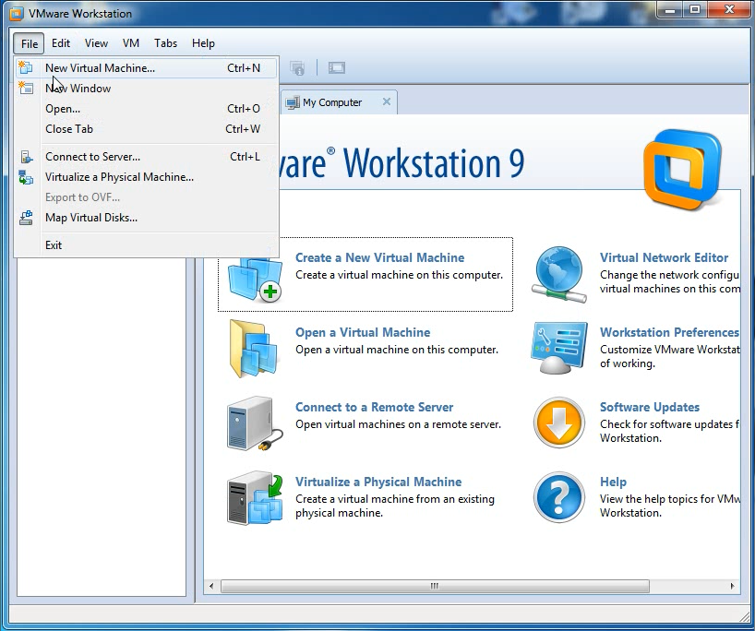Open the VM menu
Screen dimensions: 755x631
(131, 43)
